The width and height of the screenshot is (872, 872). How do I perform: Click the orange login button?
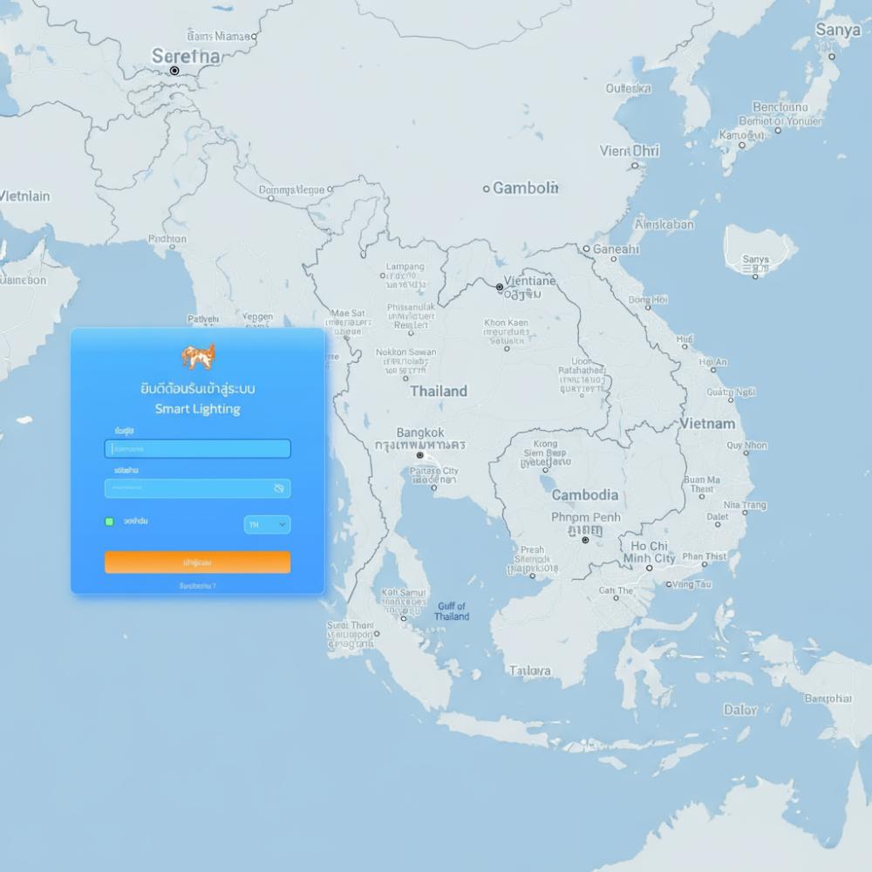pyautogui.click(x=197, y=562)
